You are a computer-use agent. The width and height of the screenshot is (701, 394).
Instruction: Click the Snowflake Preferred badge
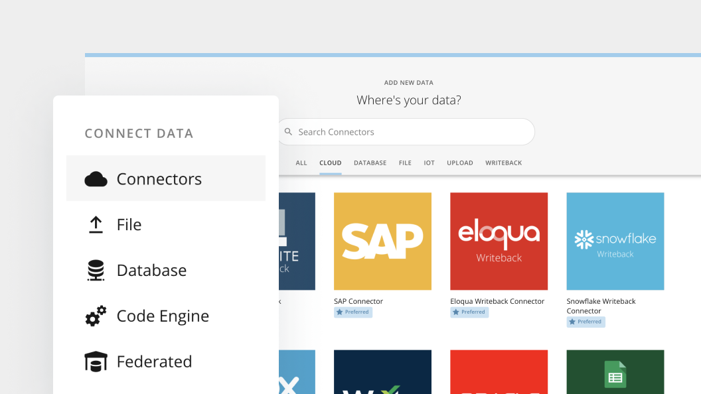pyautogui.click(x=585, y=322)
